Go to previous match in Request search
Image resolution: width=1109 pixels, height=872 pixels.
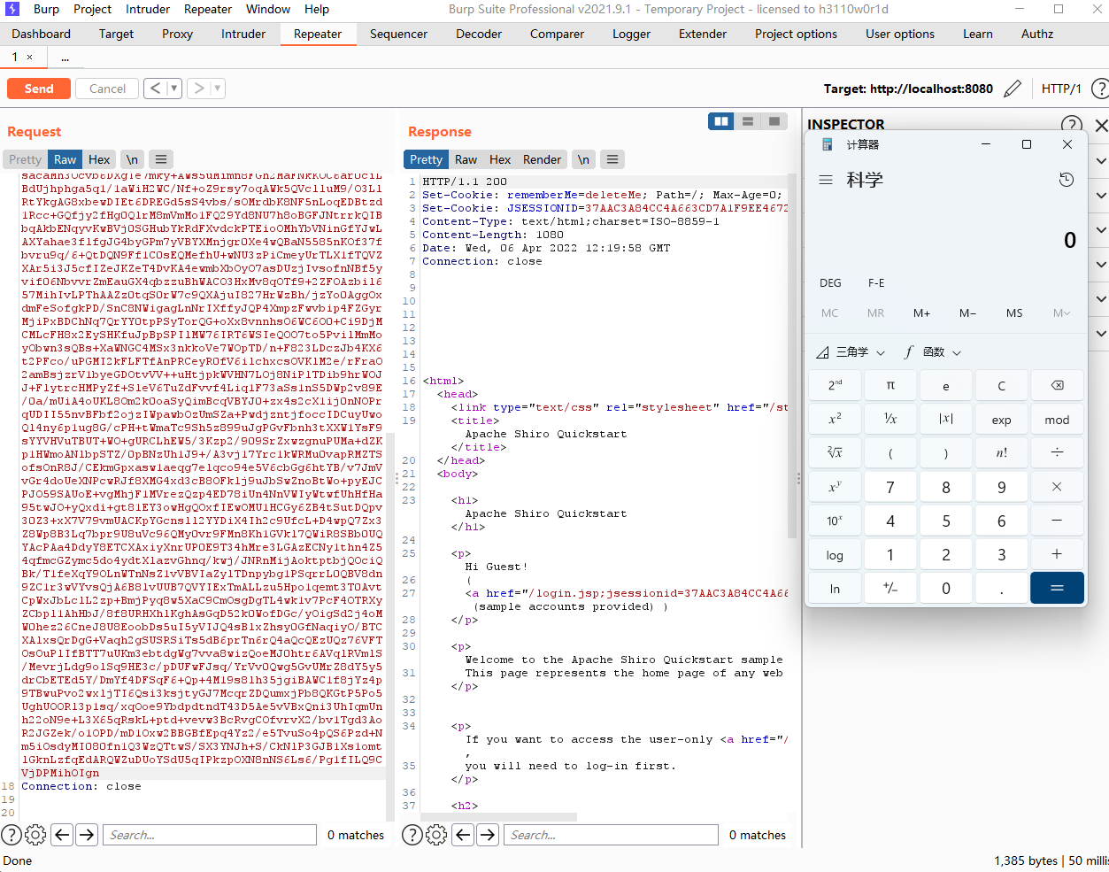pyautogui.click(x=62, y=835)
